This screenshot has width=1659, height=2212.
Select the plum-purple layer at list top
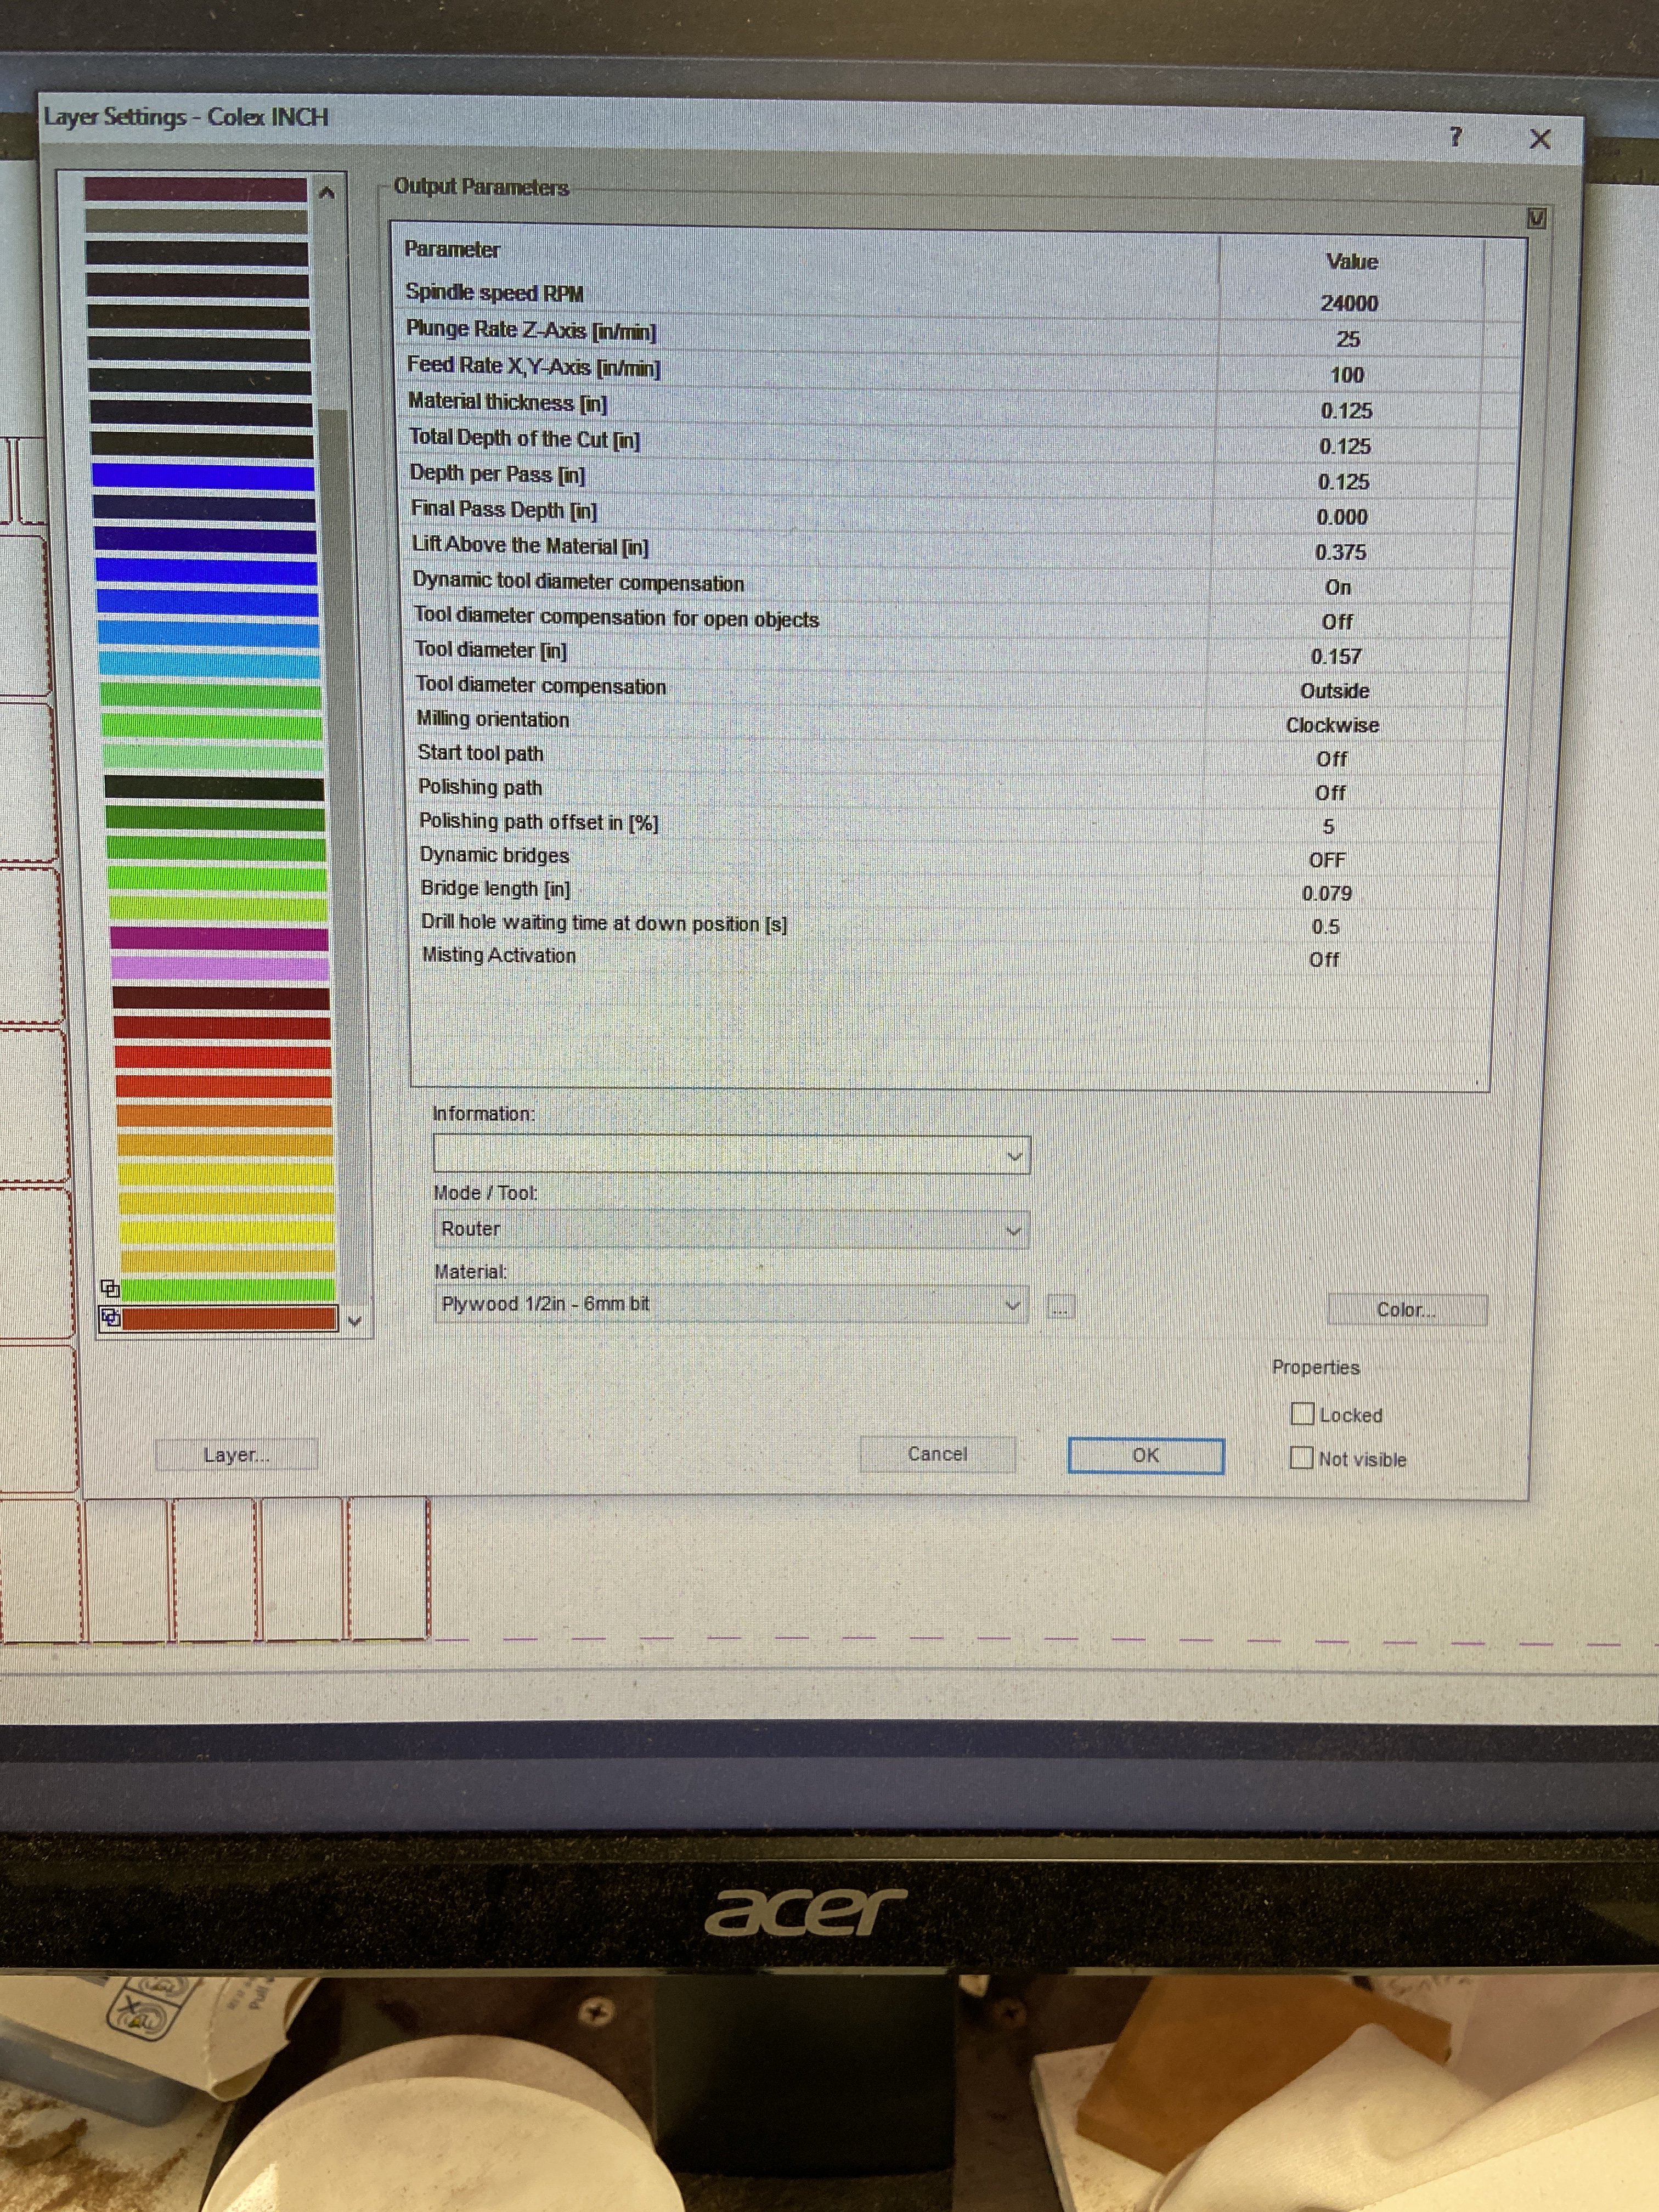[195, 189]
